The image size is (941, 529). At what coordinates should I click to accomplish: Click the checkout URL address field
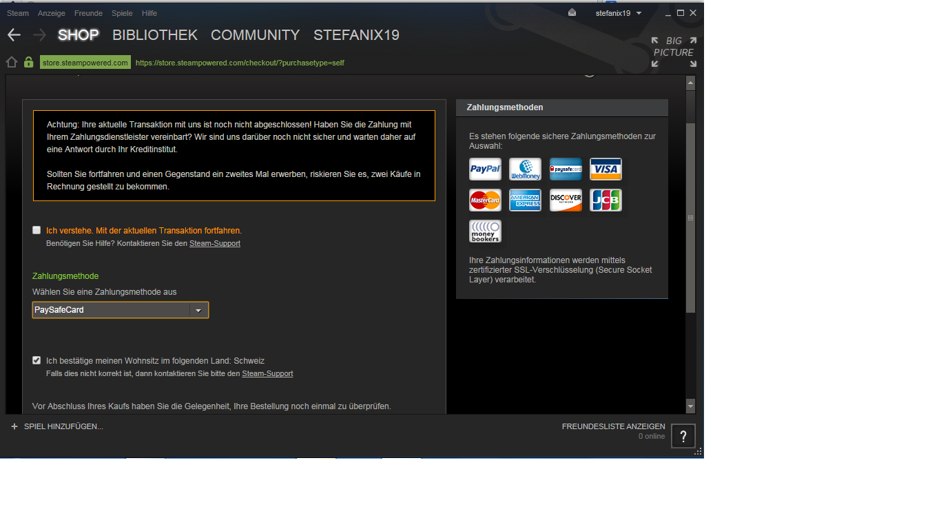[x=240, y=63]
